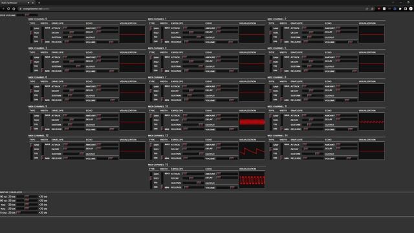Image resolution: width=414 pixels, height=233 pixels.
Task: Adjust the first graphic equalizer band slider
Action: point(27,197)
